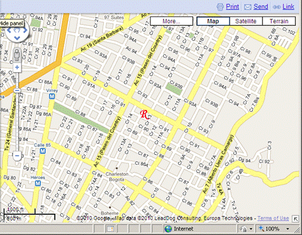The width and height of the screenshot is (302, 235).
Task: Pan the map left with the arrow
Action: point(9,31)
